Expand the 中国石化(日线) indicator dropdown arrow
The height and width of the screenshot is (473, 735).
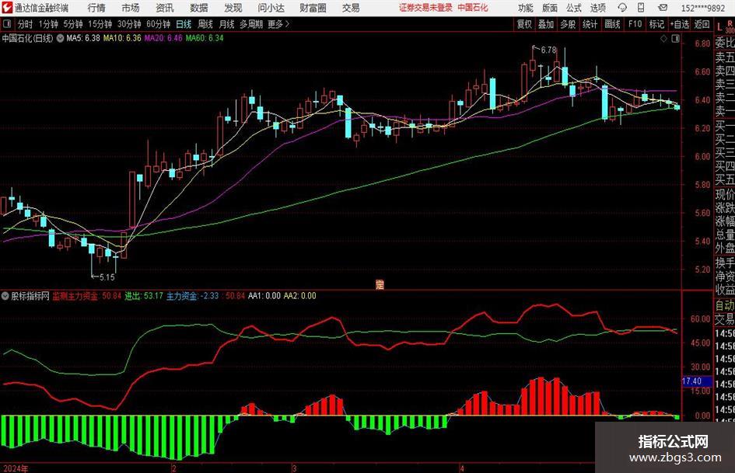pyautogui.click(x=60, y=38)
